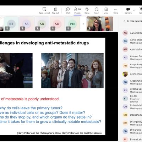Expand the camera options dropdown arrow

pyautogui.click(x=134, y=11)
